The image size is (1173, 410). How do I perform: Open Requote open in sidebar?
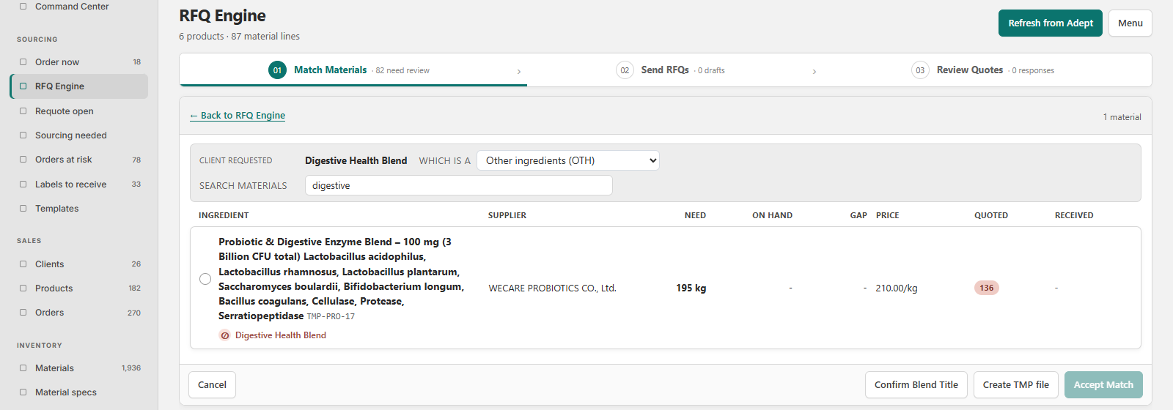pos(78,111)
